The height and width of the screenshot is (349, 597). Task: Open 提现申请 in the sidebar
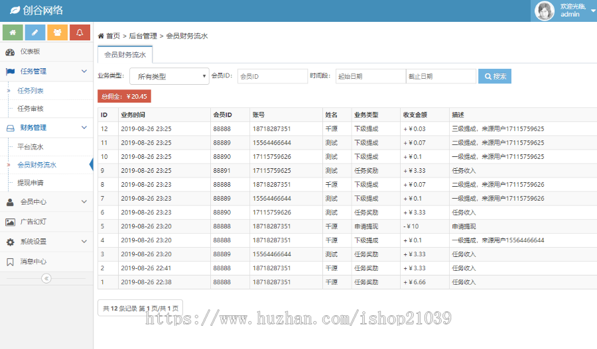[x=31, y=183]
